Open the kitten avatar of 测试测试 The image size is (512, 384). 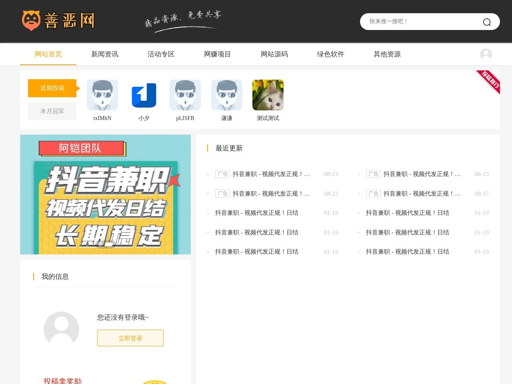pyautogui.click(x=268, y=95)
